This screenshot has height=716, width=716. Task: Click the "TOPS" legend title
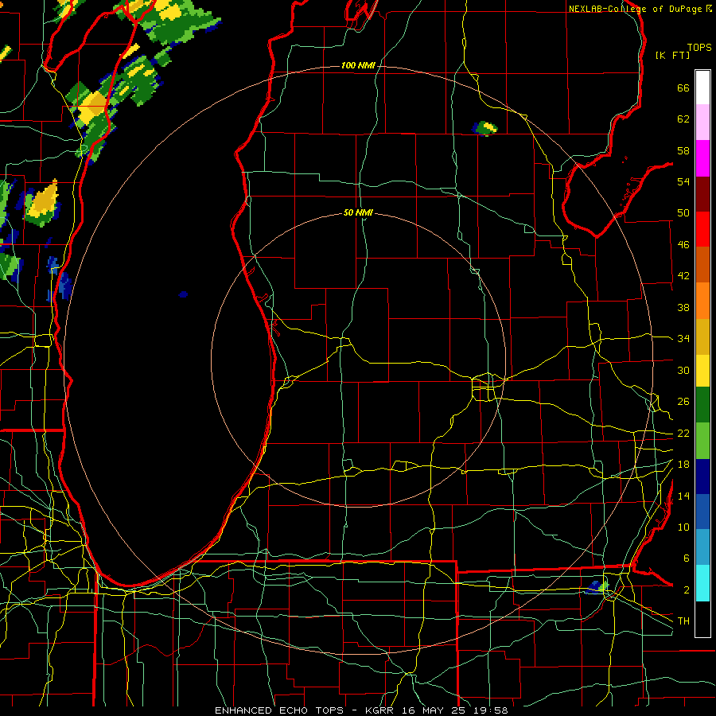pos(699,47)
